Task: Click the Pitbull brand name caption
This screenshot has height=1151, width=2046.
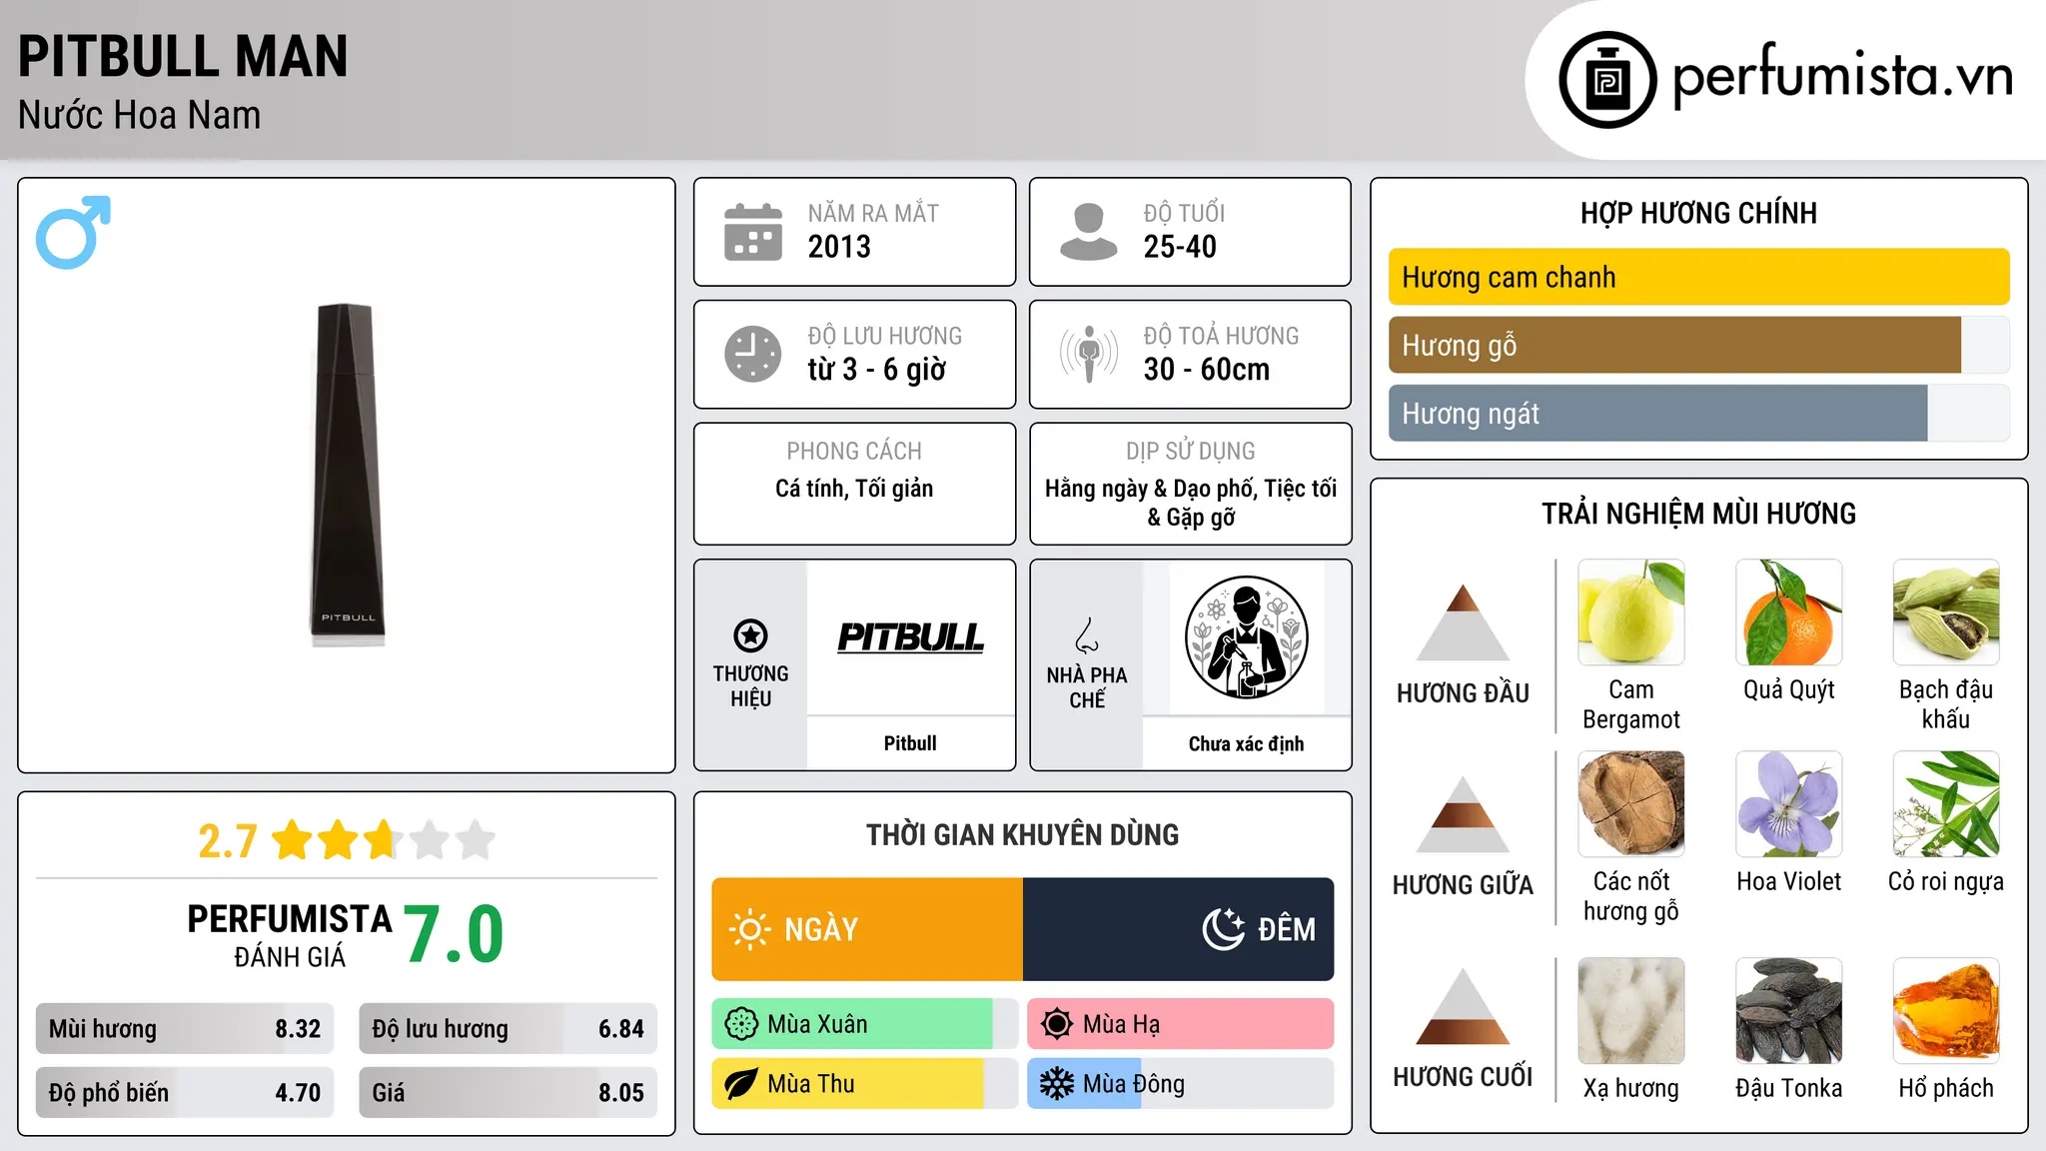Action: (910, 743)
